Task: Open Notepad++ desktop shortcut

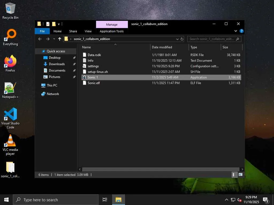Action: [x=10, y=90]
